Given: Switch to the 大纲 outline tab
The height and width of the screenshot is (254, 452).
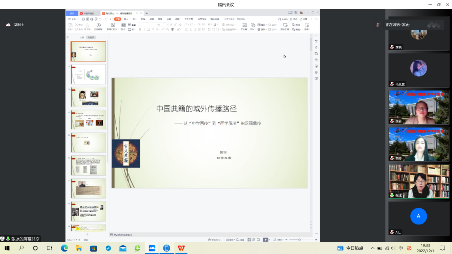Looking at the screenshot, I should [x=82, y=37].
